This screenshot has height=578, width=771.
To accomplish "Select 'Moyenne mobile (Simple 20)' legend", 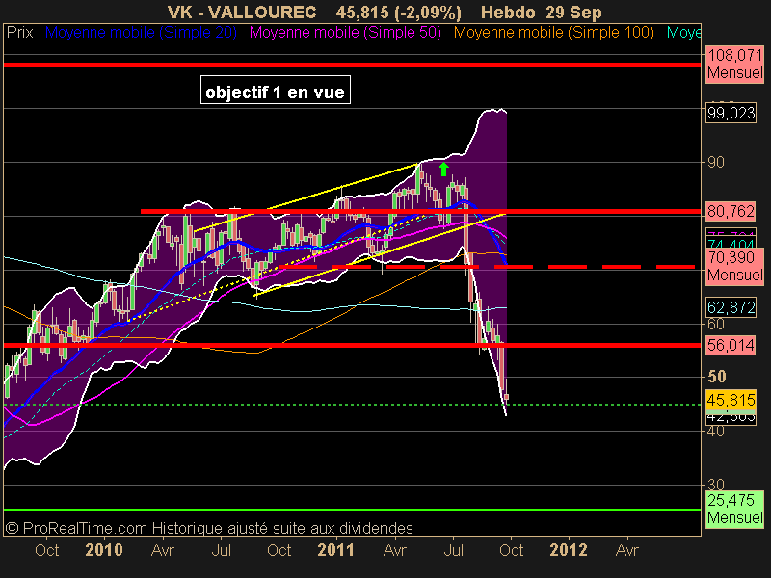I will pyautogui.click(x=141, y=33).
